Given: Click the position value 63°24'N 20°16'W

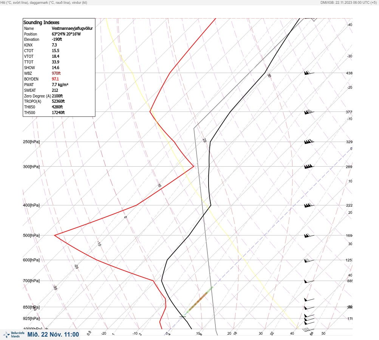Looking at the screenshot, I should 66,34.
